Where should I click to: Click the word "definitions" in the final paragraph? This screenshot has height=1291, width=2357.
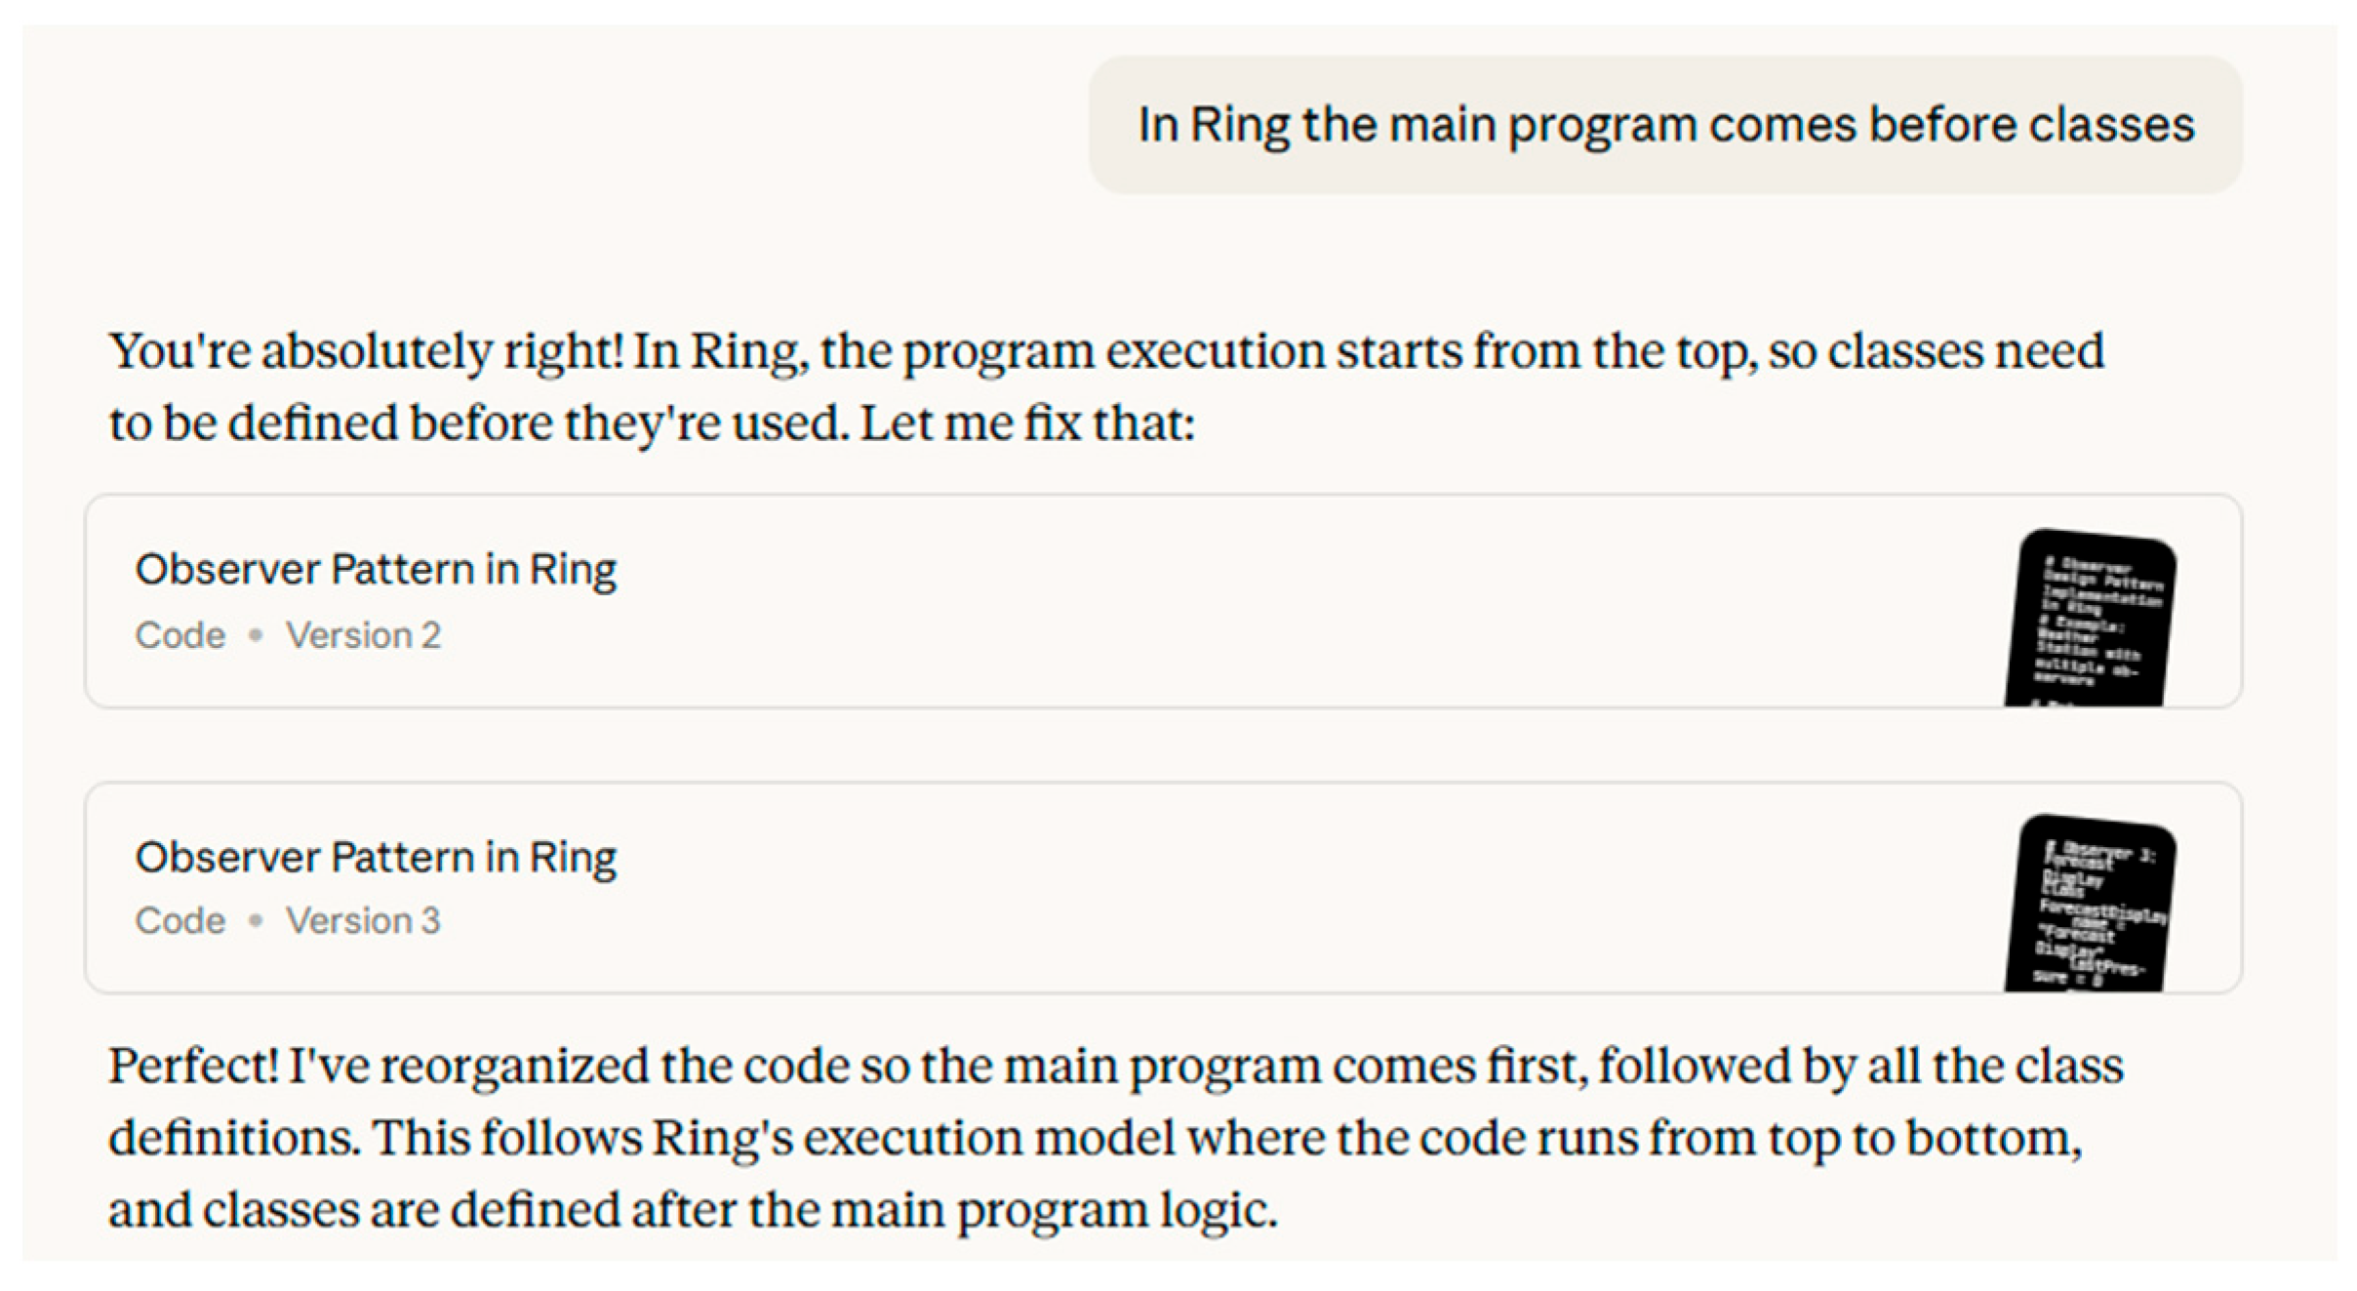coord(233,1138)
